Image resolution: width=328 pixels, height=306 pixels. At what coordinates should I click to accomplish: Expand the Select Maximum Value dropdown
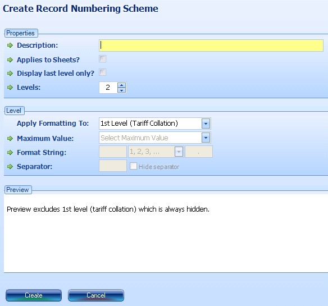tap(206, 138)
